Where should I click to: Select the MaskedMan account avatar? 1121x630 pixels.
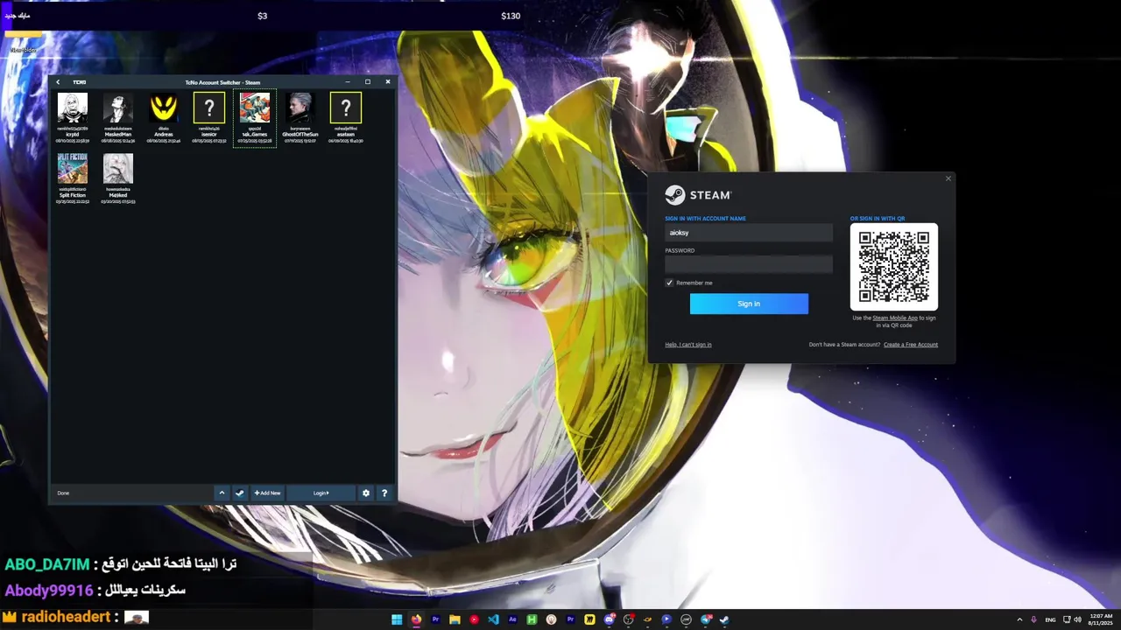(118, 108)
